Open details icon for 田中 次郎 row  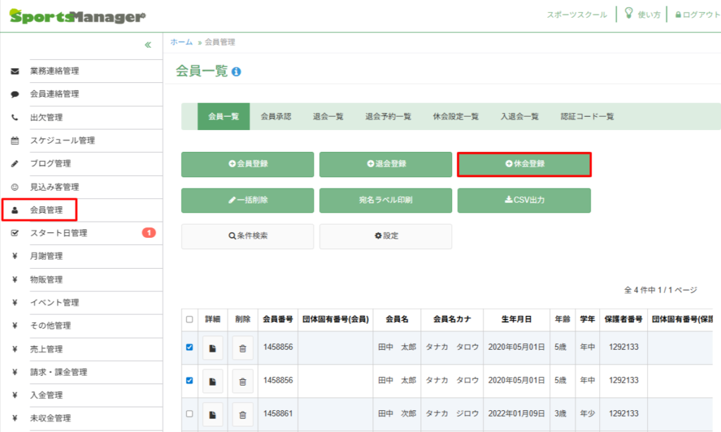pyautogui.click(x=213, y=414)
